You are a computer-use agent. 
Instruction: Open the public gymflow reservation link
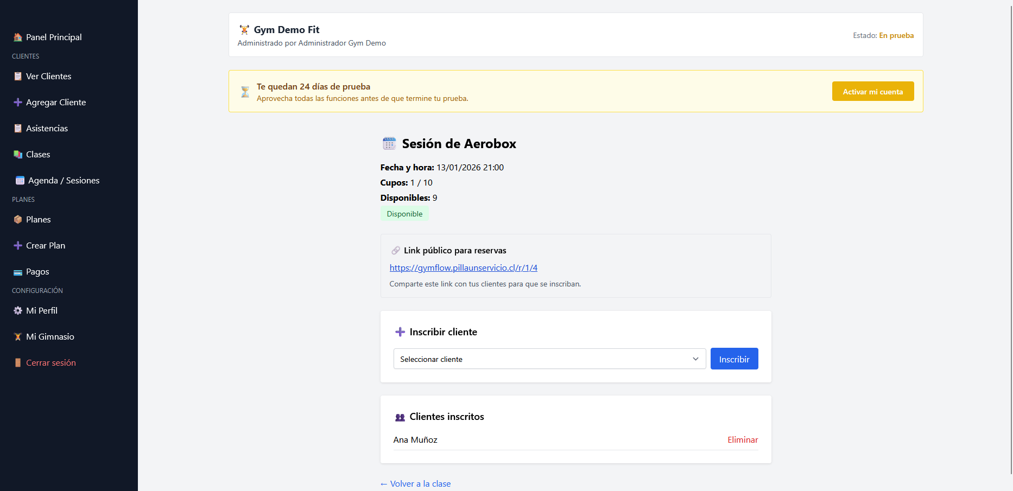463,268
